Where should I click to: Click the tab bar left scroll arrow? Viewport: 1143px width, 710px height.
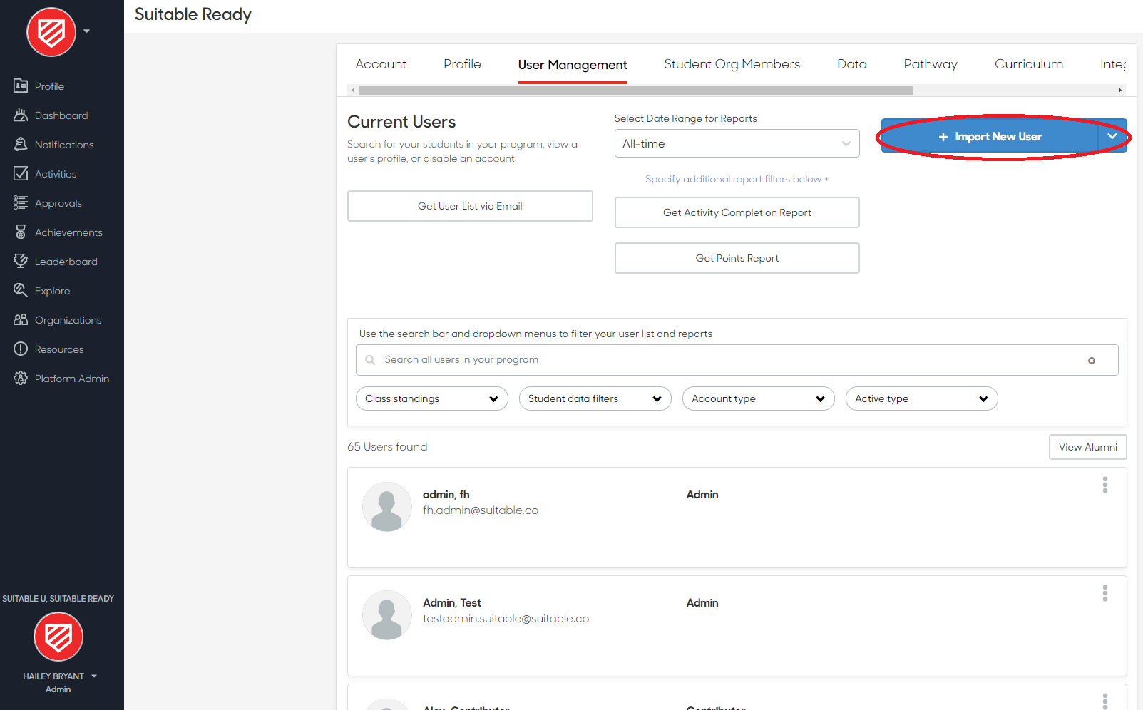tap(353, 91)
